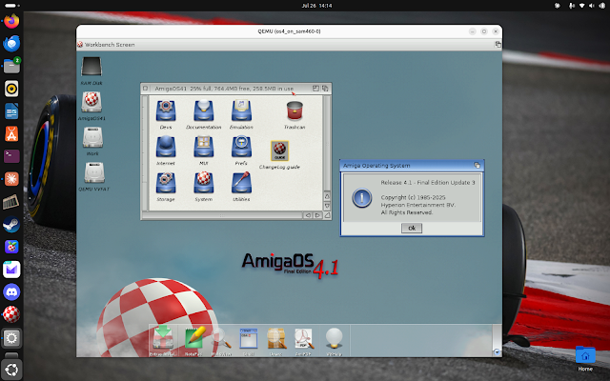Open the Emulation drawer
610x381 pixels.
[x=241, y=110]
